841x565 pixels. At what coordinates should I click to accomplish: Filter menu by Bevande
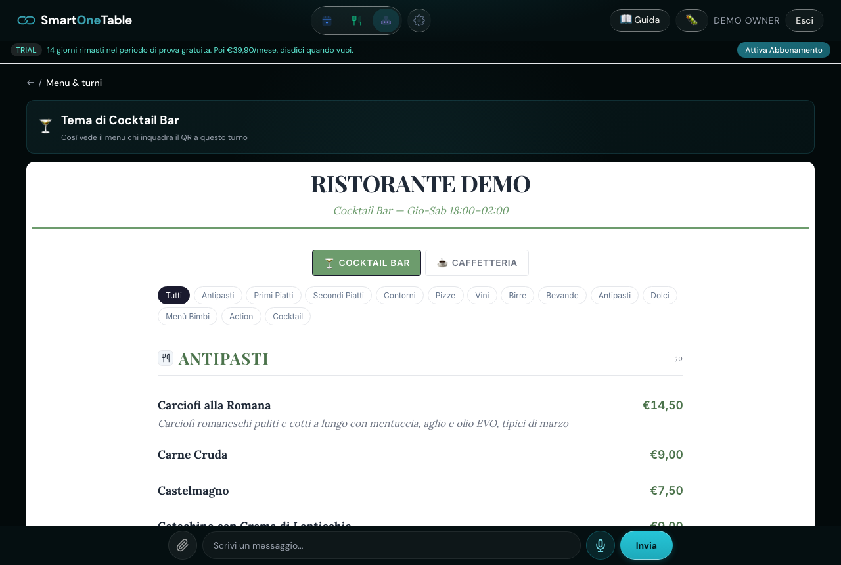[x=562, y=296]
